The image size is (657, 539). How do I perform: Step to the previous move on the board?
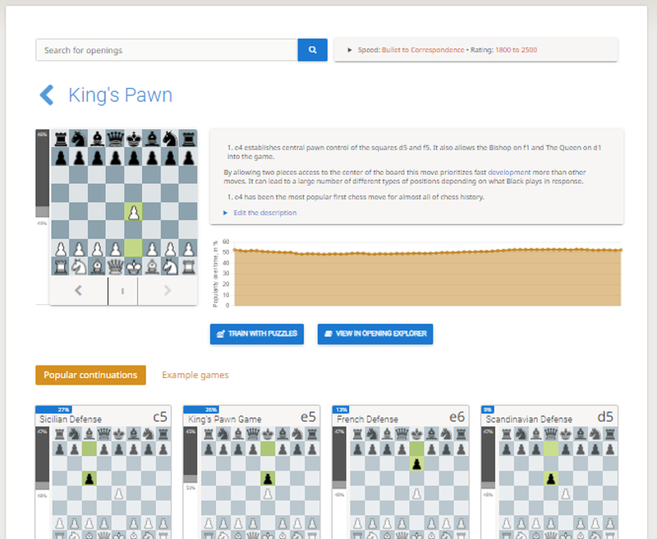[79, 290]
